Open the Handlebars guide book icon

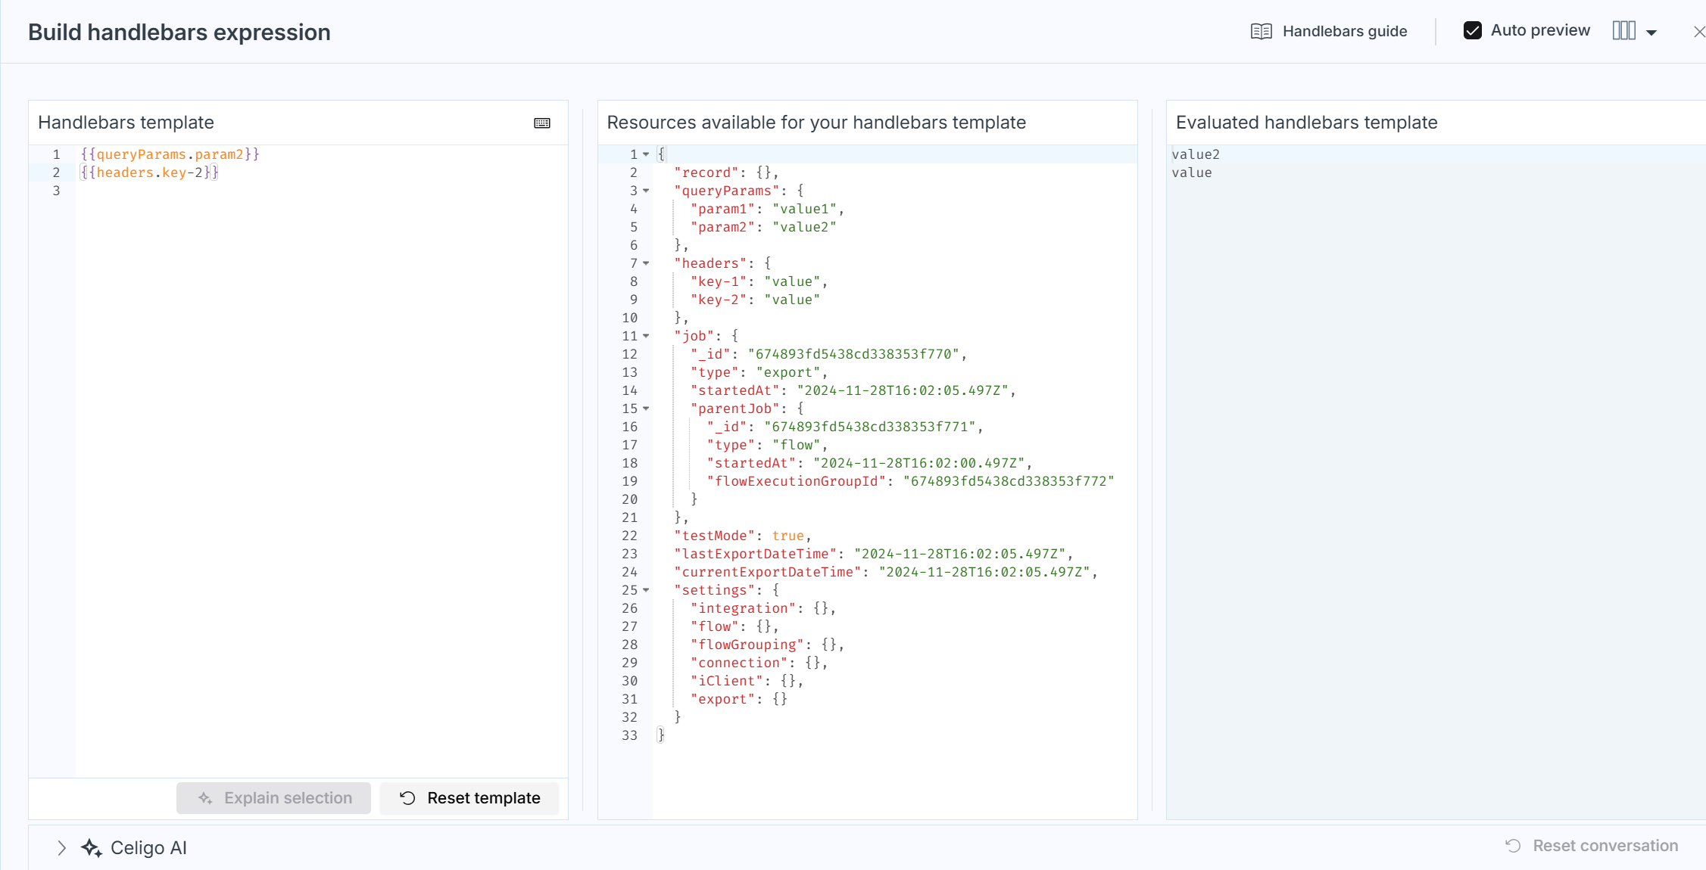pos(1261,31)
